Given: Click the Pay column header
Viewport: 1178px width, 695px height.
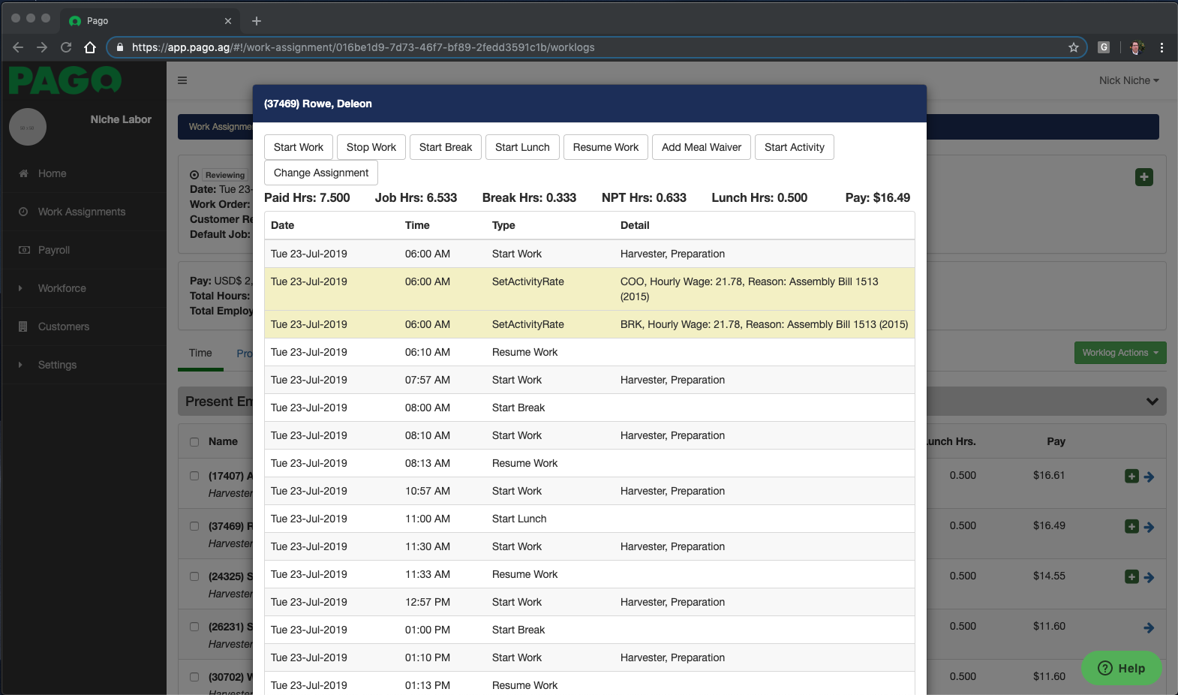Looking at the screenshot, I should 1056,441.
